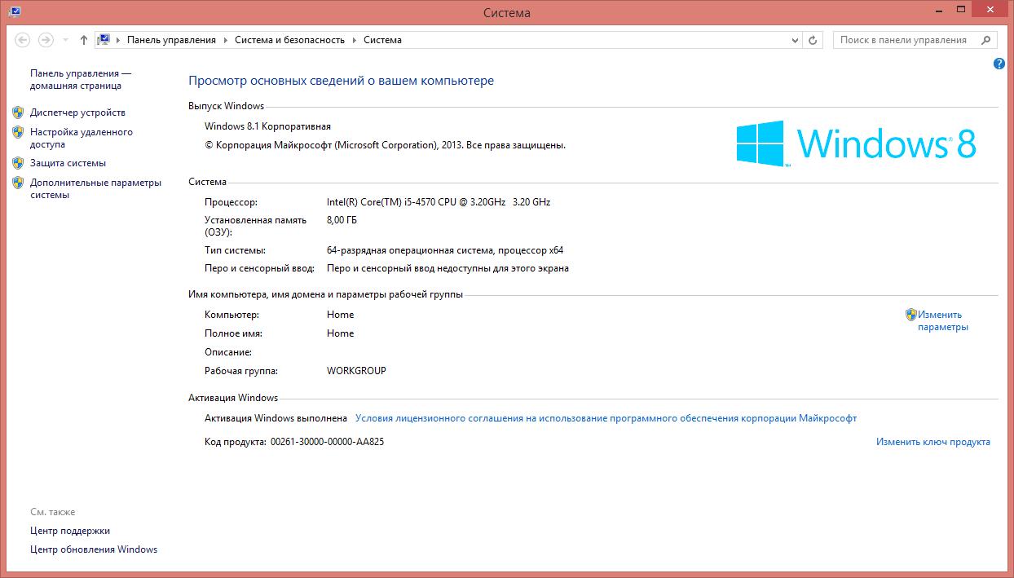Select Система breadcrumb item

pyautogui.click(x=382, y=40)
